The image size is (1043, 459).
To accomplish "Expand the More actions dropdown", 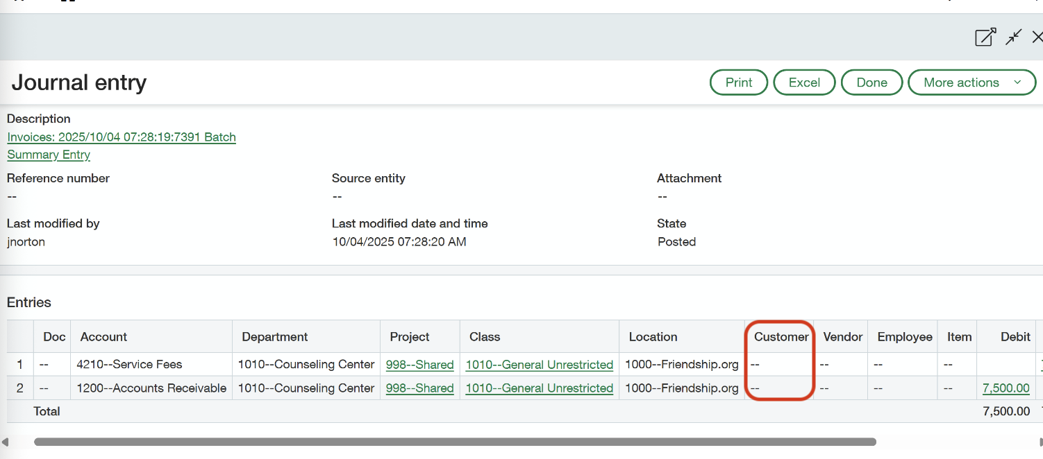I will tap(971, 83).
